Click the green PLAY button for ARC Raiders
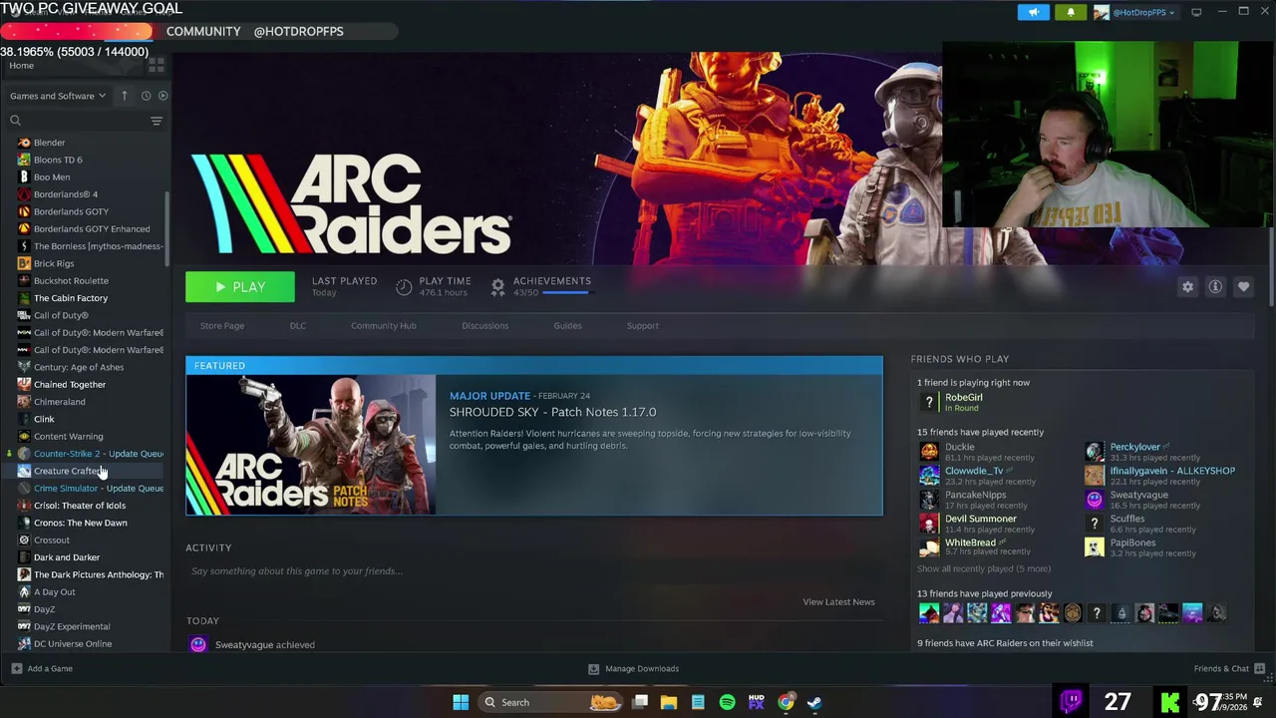Screen dimensions: 1276x718 pyautogui.click(x=240, y=287)
